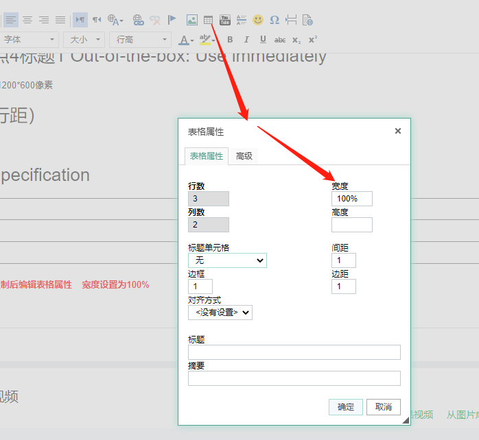Click the insert image icon
The image size is (479, 440).
(x=192, y=20)
